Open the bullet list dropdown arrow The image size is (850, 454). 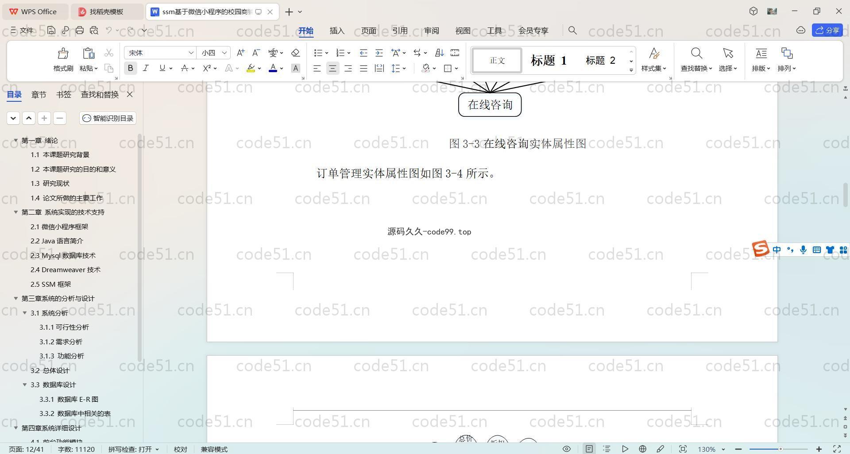(327, 53)
